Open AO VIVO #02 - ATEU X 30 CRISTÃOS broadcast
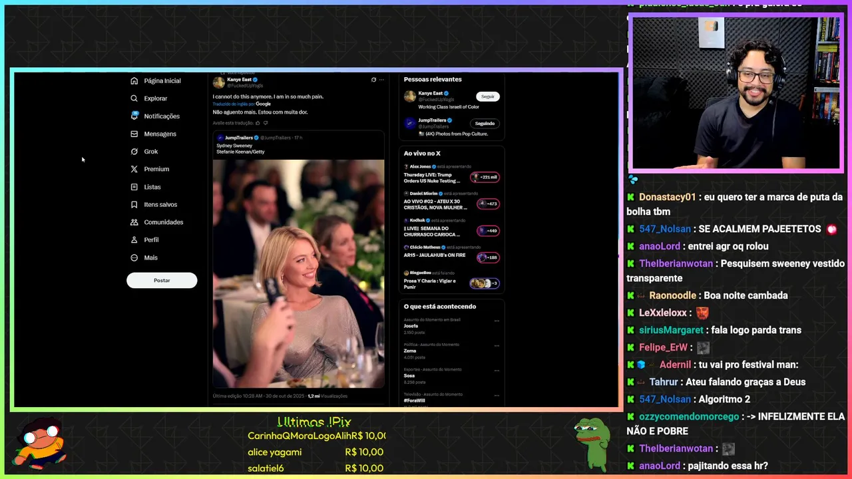Image resolution: width=852 pixels, height=479 pixels. point(435,204)
